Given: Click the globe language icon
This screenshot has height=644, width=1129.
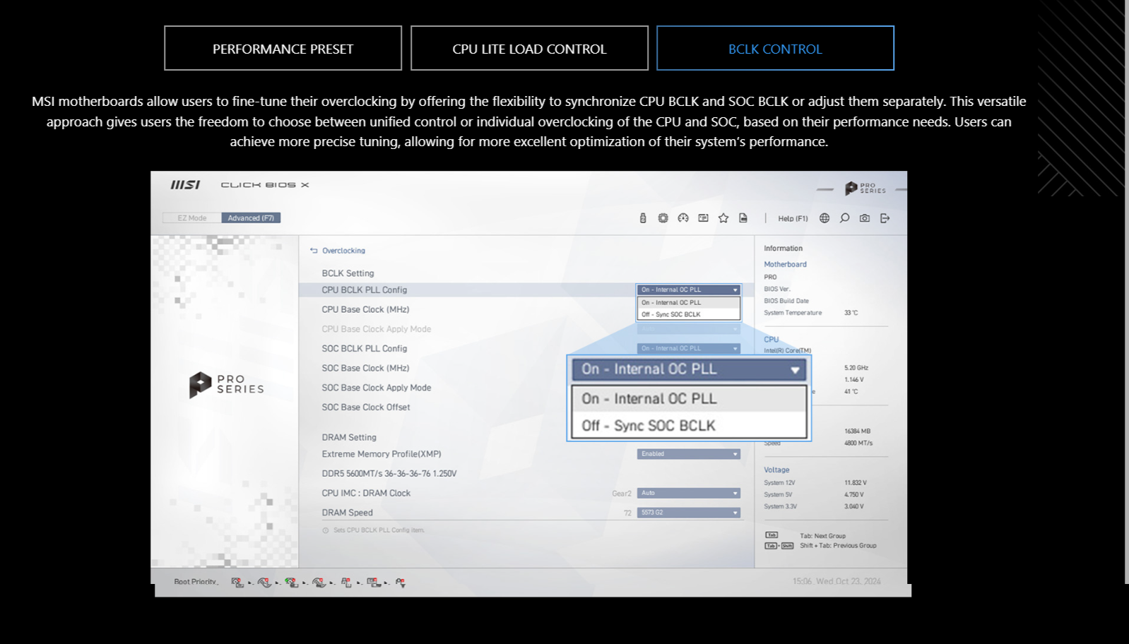Looking at the screenshot, I should (x=824, y=218).
